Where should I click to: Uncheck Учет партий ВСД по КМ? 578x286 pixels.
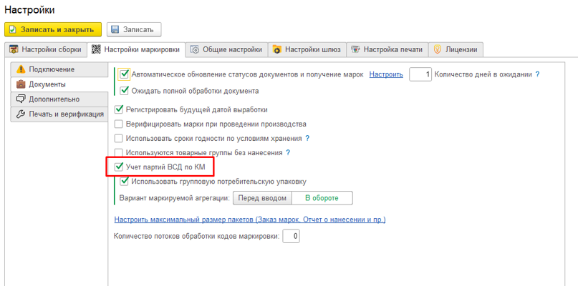coord(118,167)
